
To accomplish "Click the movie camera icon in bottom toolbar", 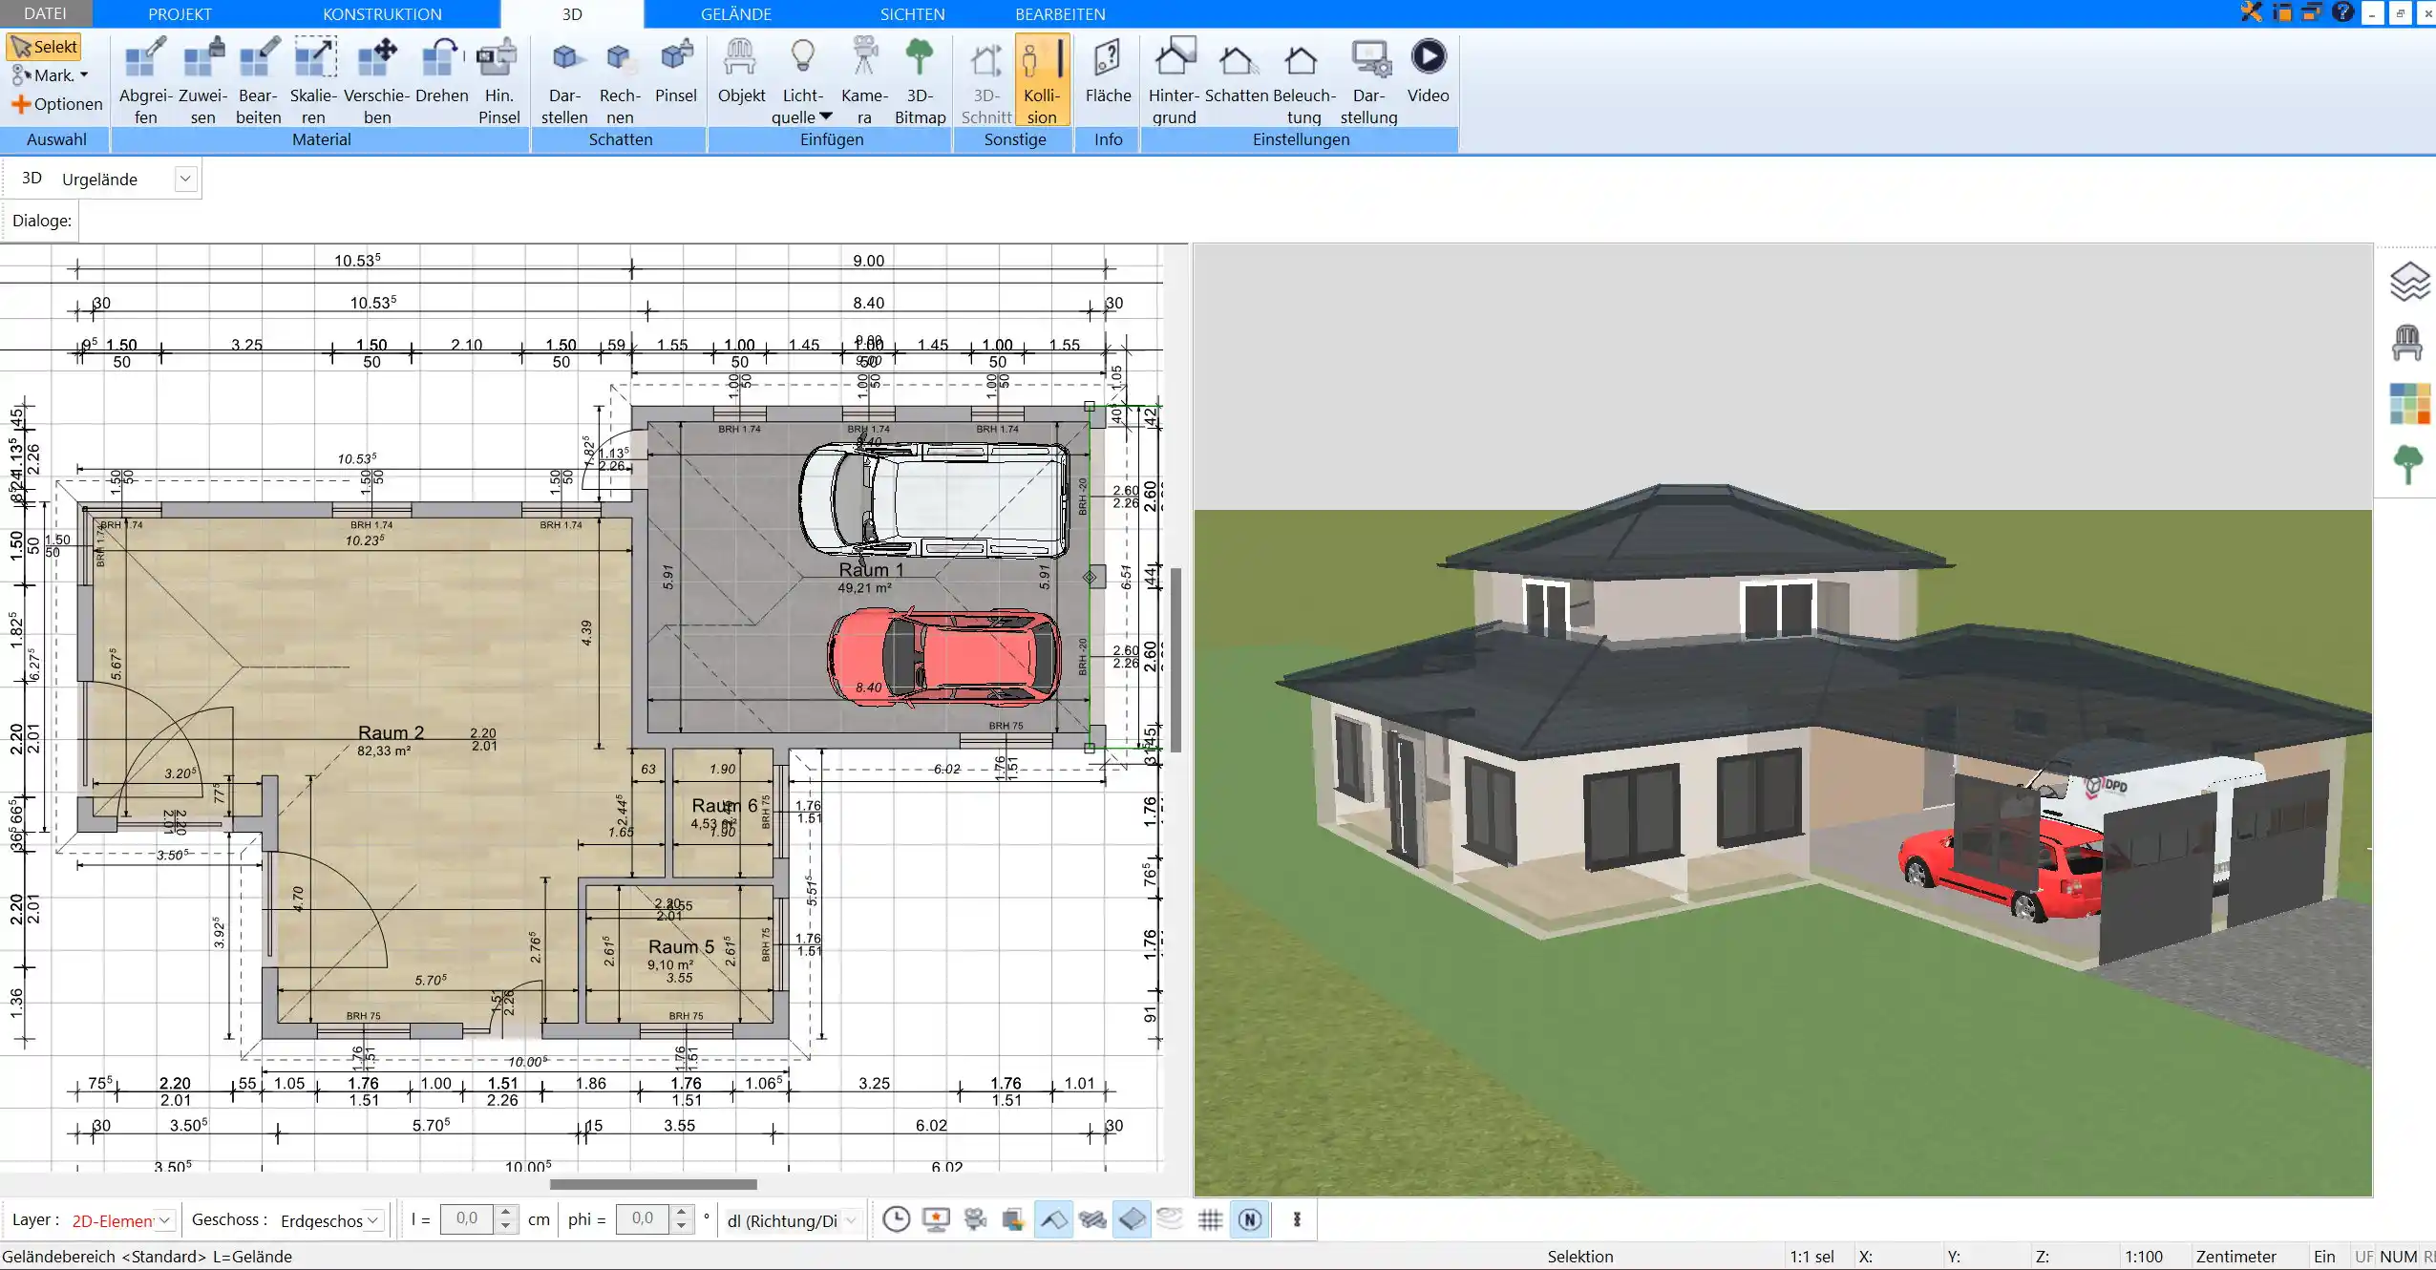I will pos(975,1219).
